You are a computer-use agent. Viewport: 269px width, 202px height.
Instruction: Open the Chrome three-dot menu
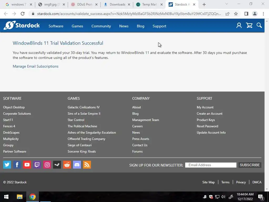(x=263, y=14)
